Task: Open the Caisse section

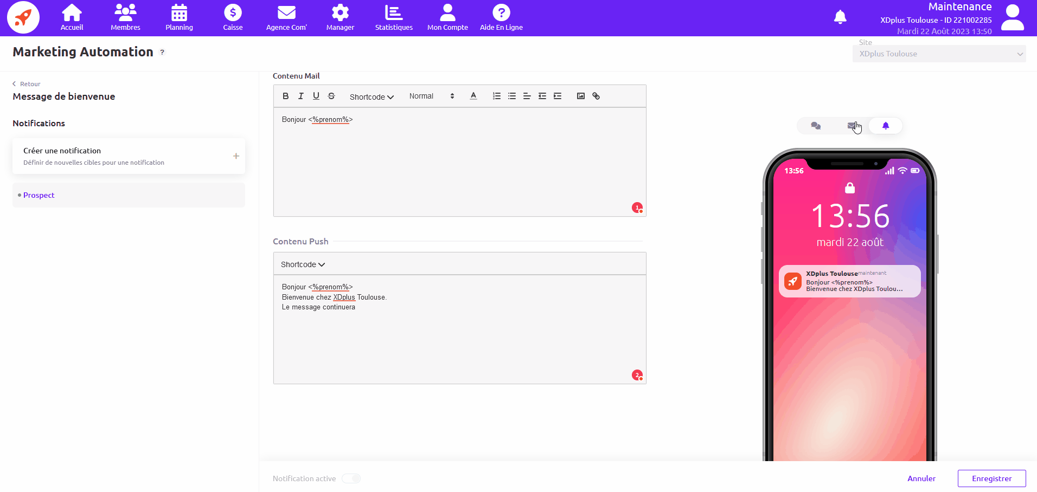Action: [233, 18]
